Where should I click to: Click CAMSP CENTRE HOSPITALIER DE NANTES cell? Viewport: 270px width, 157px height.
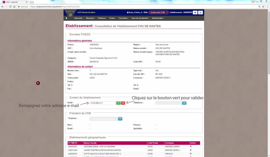pos(102,150)
